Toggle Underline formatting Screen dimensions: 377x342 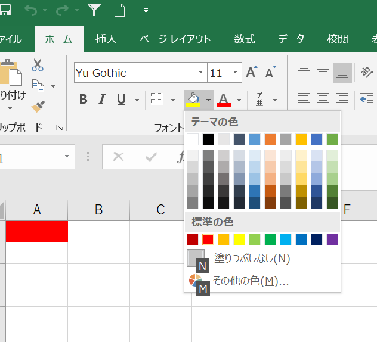[x=121, y=99]
